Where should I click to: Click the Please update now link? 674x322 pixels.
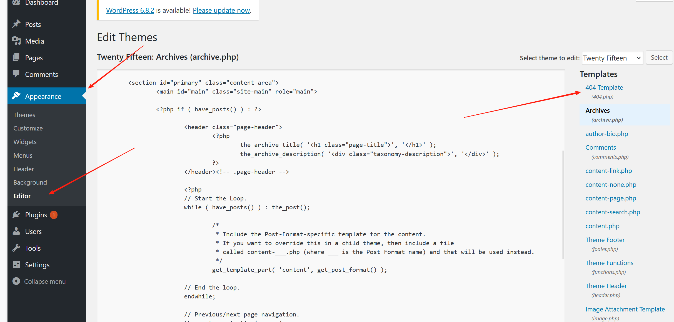pyautogui.click(x=221, y=10)
